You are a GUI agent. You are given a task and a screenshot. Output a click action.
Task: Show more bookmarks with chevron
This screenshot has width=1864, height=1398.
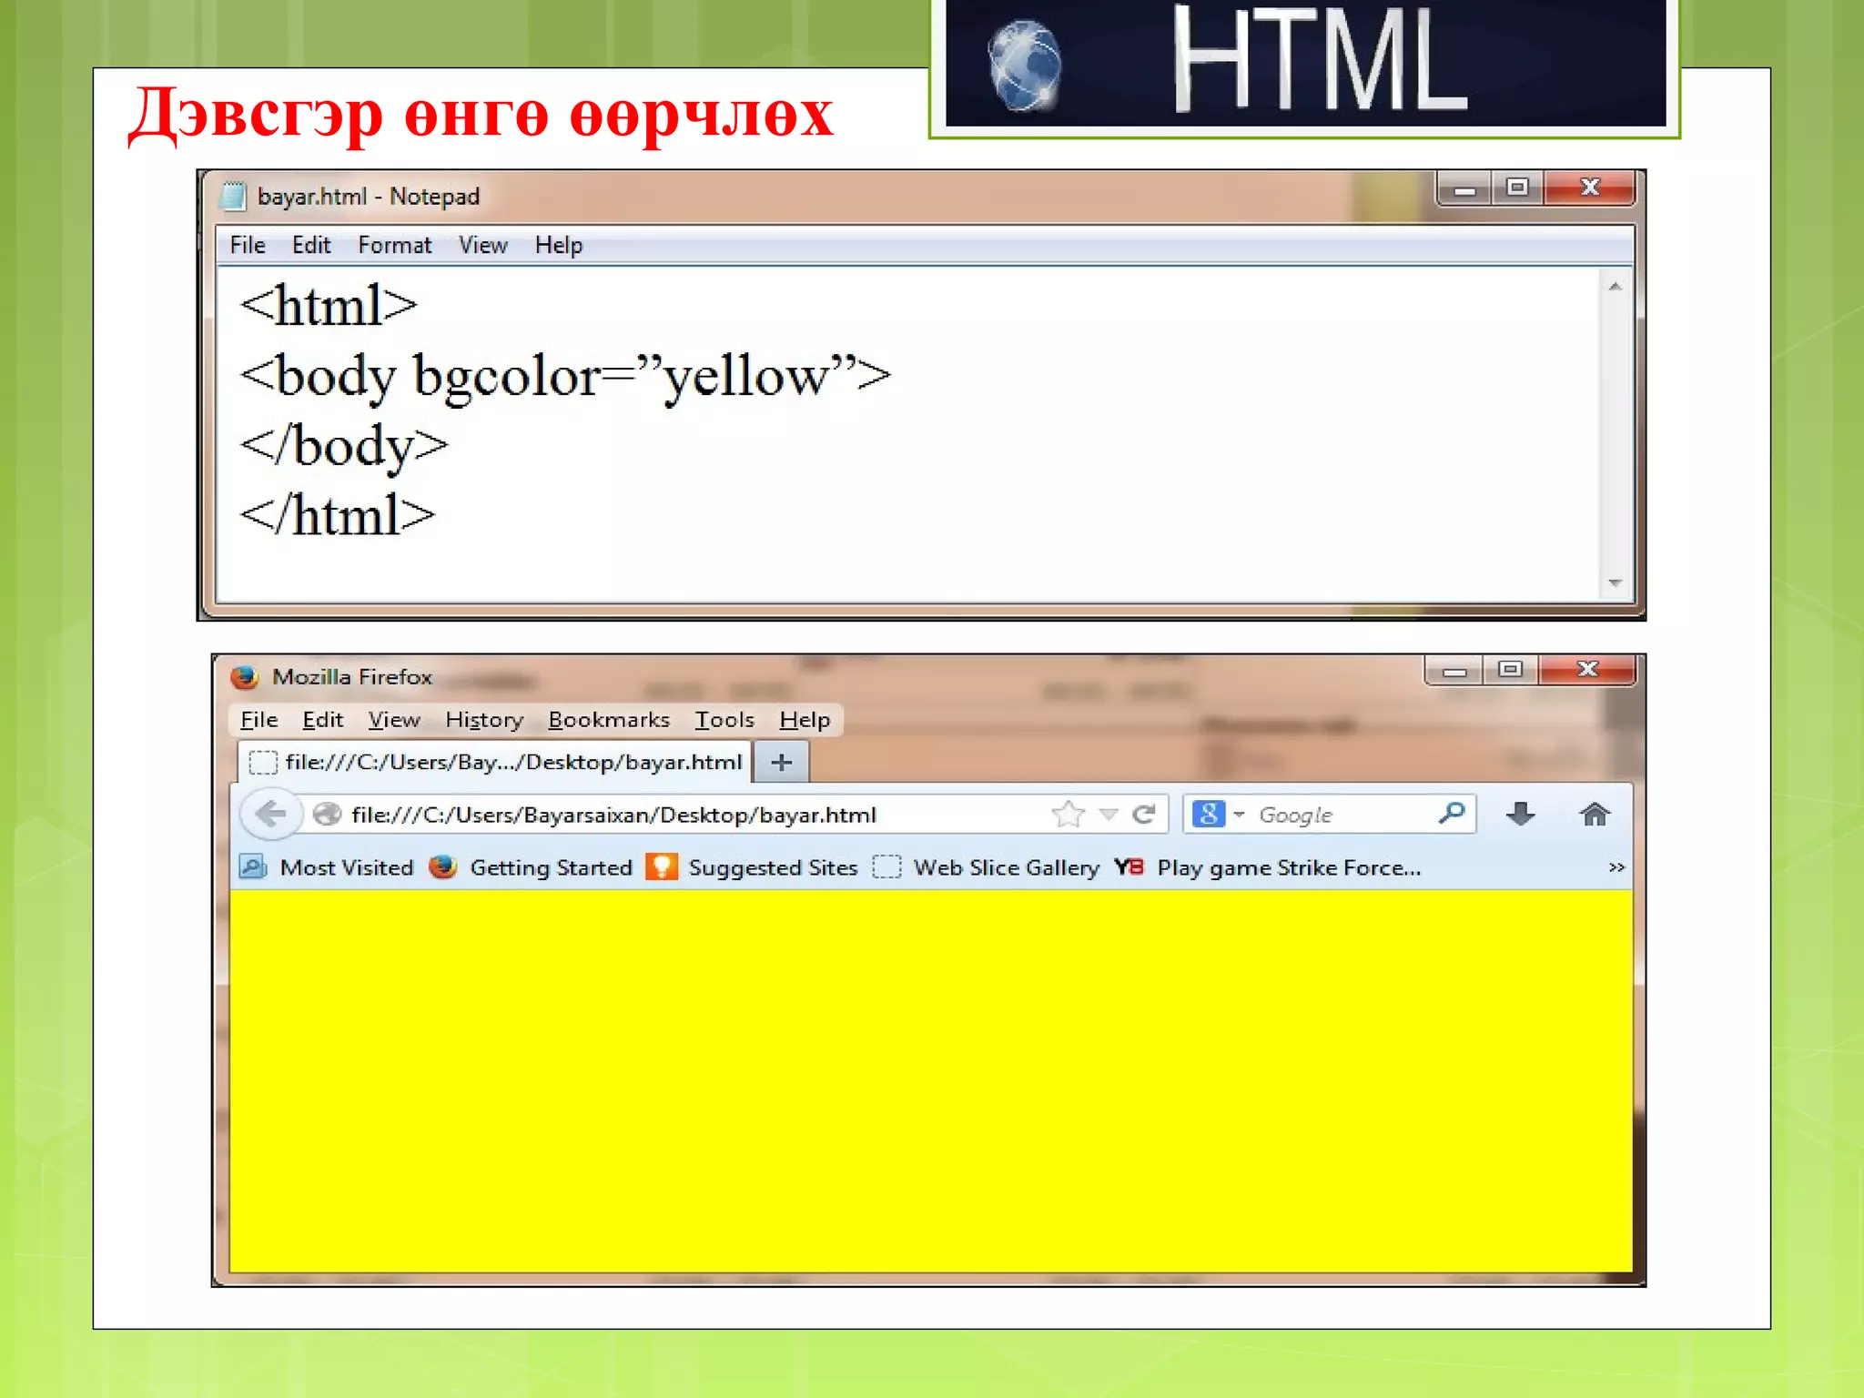(1616, 867)
